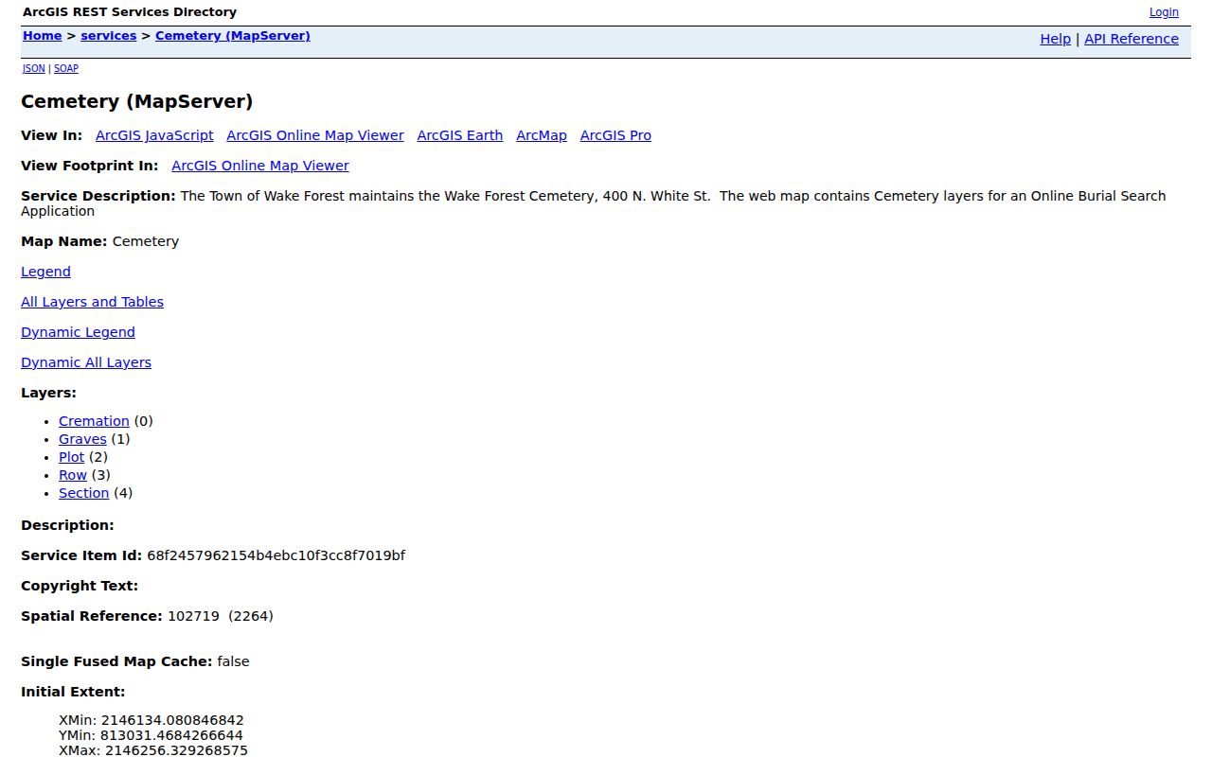View service in ArcMap

click(x=542, y=135)
